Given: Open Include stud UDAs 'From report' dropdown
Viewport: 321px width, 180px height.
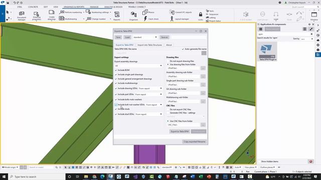Looking at the screenshot, I should [x=148, y=114].
